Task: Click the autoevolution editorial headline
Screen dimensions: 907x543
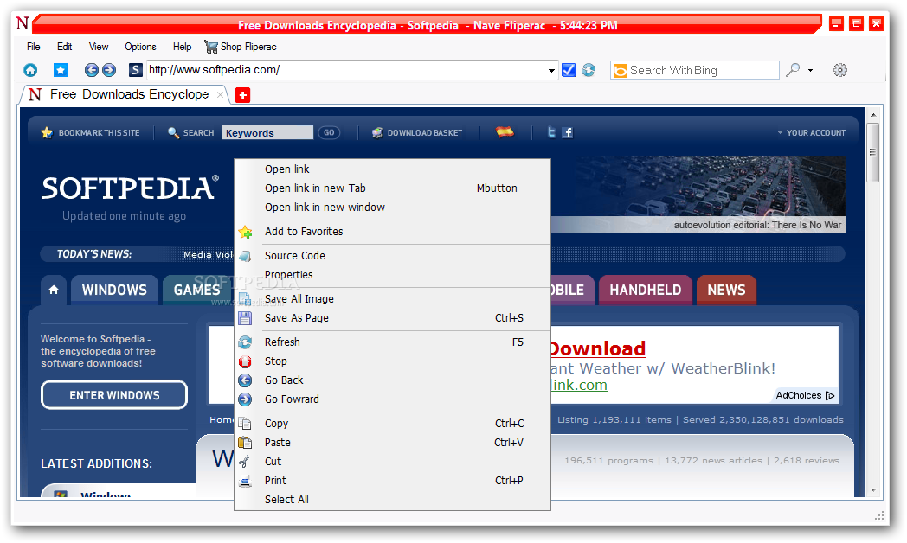Action: coord(757,226)
